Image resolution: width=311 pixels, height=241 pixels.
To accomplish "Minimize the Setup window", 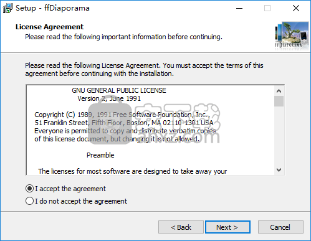I will point(239,8).
